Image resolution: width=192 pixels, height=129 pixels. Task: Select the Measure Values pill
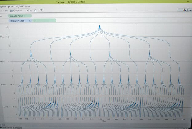[20, 16]
